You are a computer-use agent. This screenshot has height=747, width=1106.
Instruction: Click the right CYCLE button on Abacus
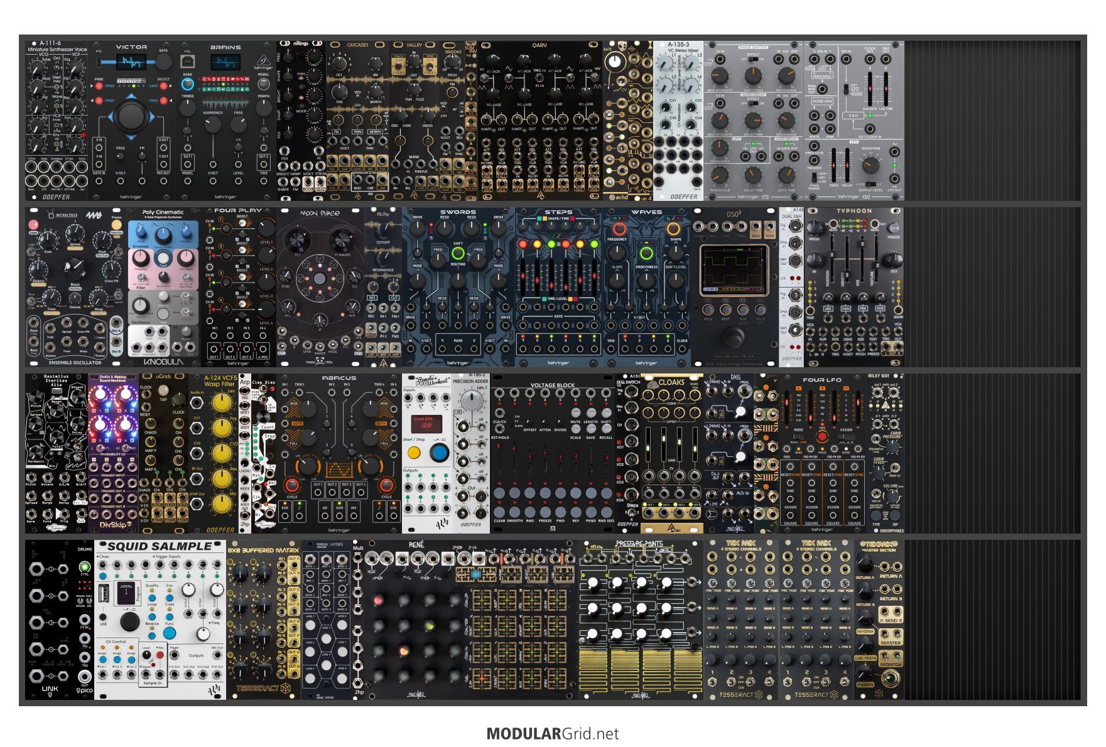(x=386, y=486)
